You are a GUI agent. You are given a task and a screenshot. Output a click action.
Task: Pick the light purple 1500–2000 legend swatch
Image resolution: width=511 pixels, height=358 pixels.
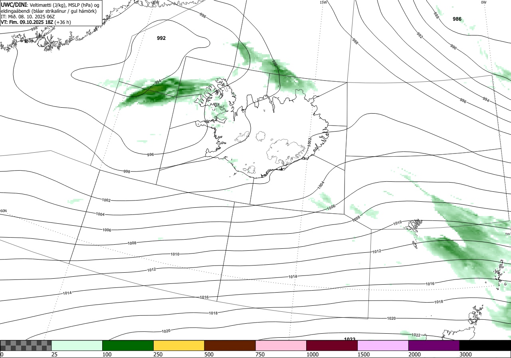click(x=383, y=345)
